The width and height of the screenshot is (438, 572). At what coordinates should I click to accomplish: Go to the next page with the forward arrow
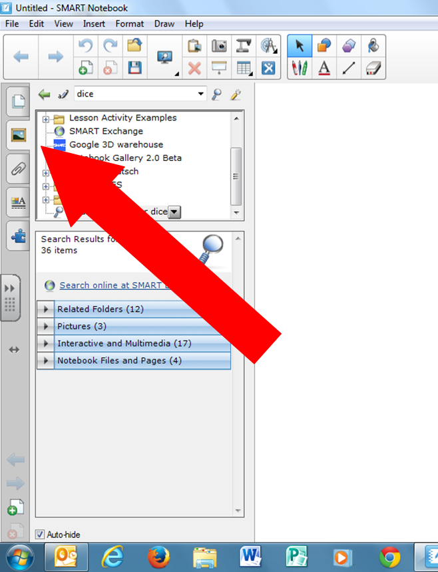click(x=55, y=57)
